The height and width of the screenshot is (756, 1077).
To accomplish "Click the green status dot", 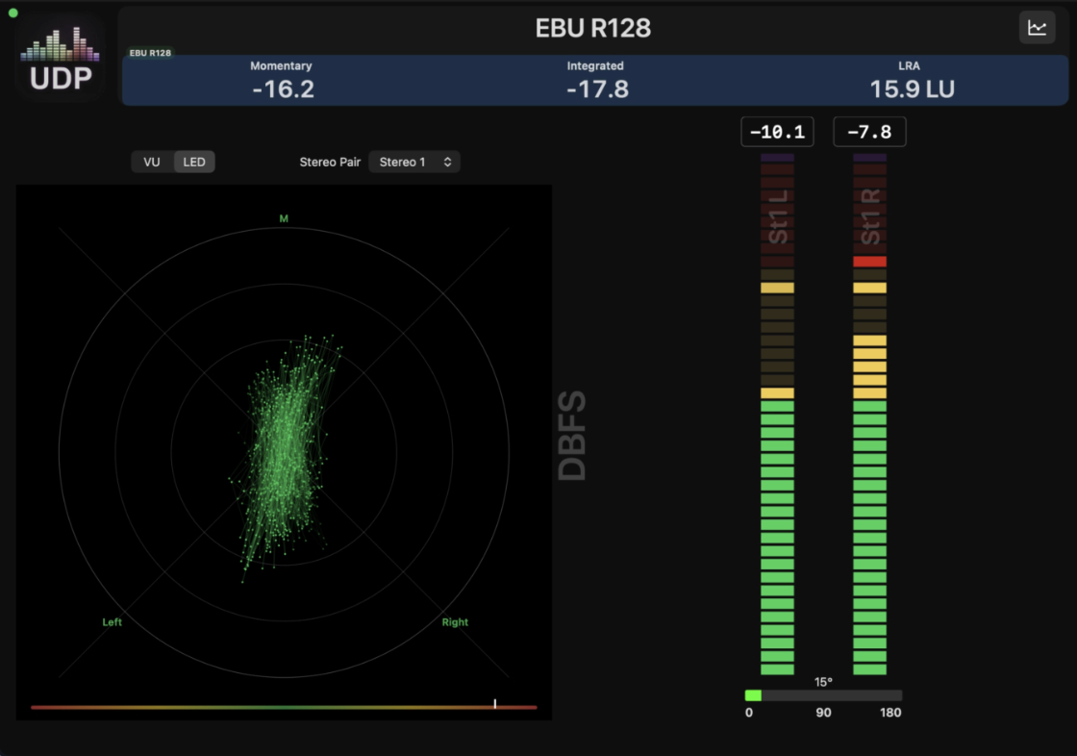I will click(x=13, y=13).
